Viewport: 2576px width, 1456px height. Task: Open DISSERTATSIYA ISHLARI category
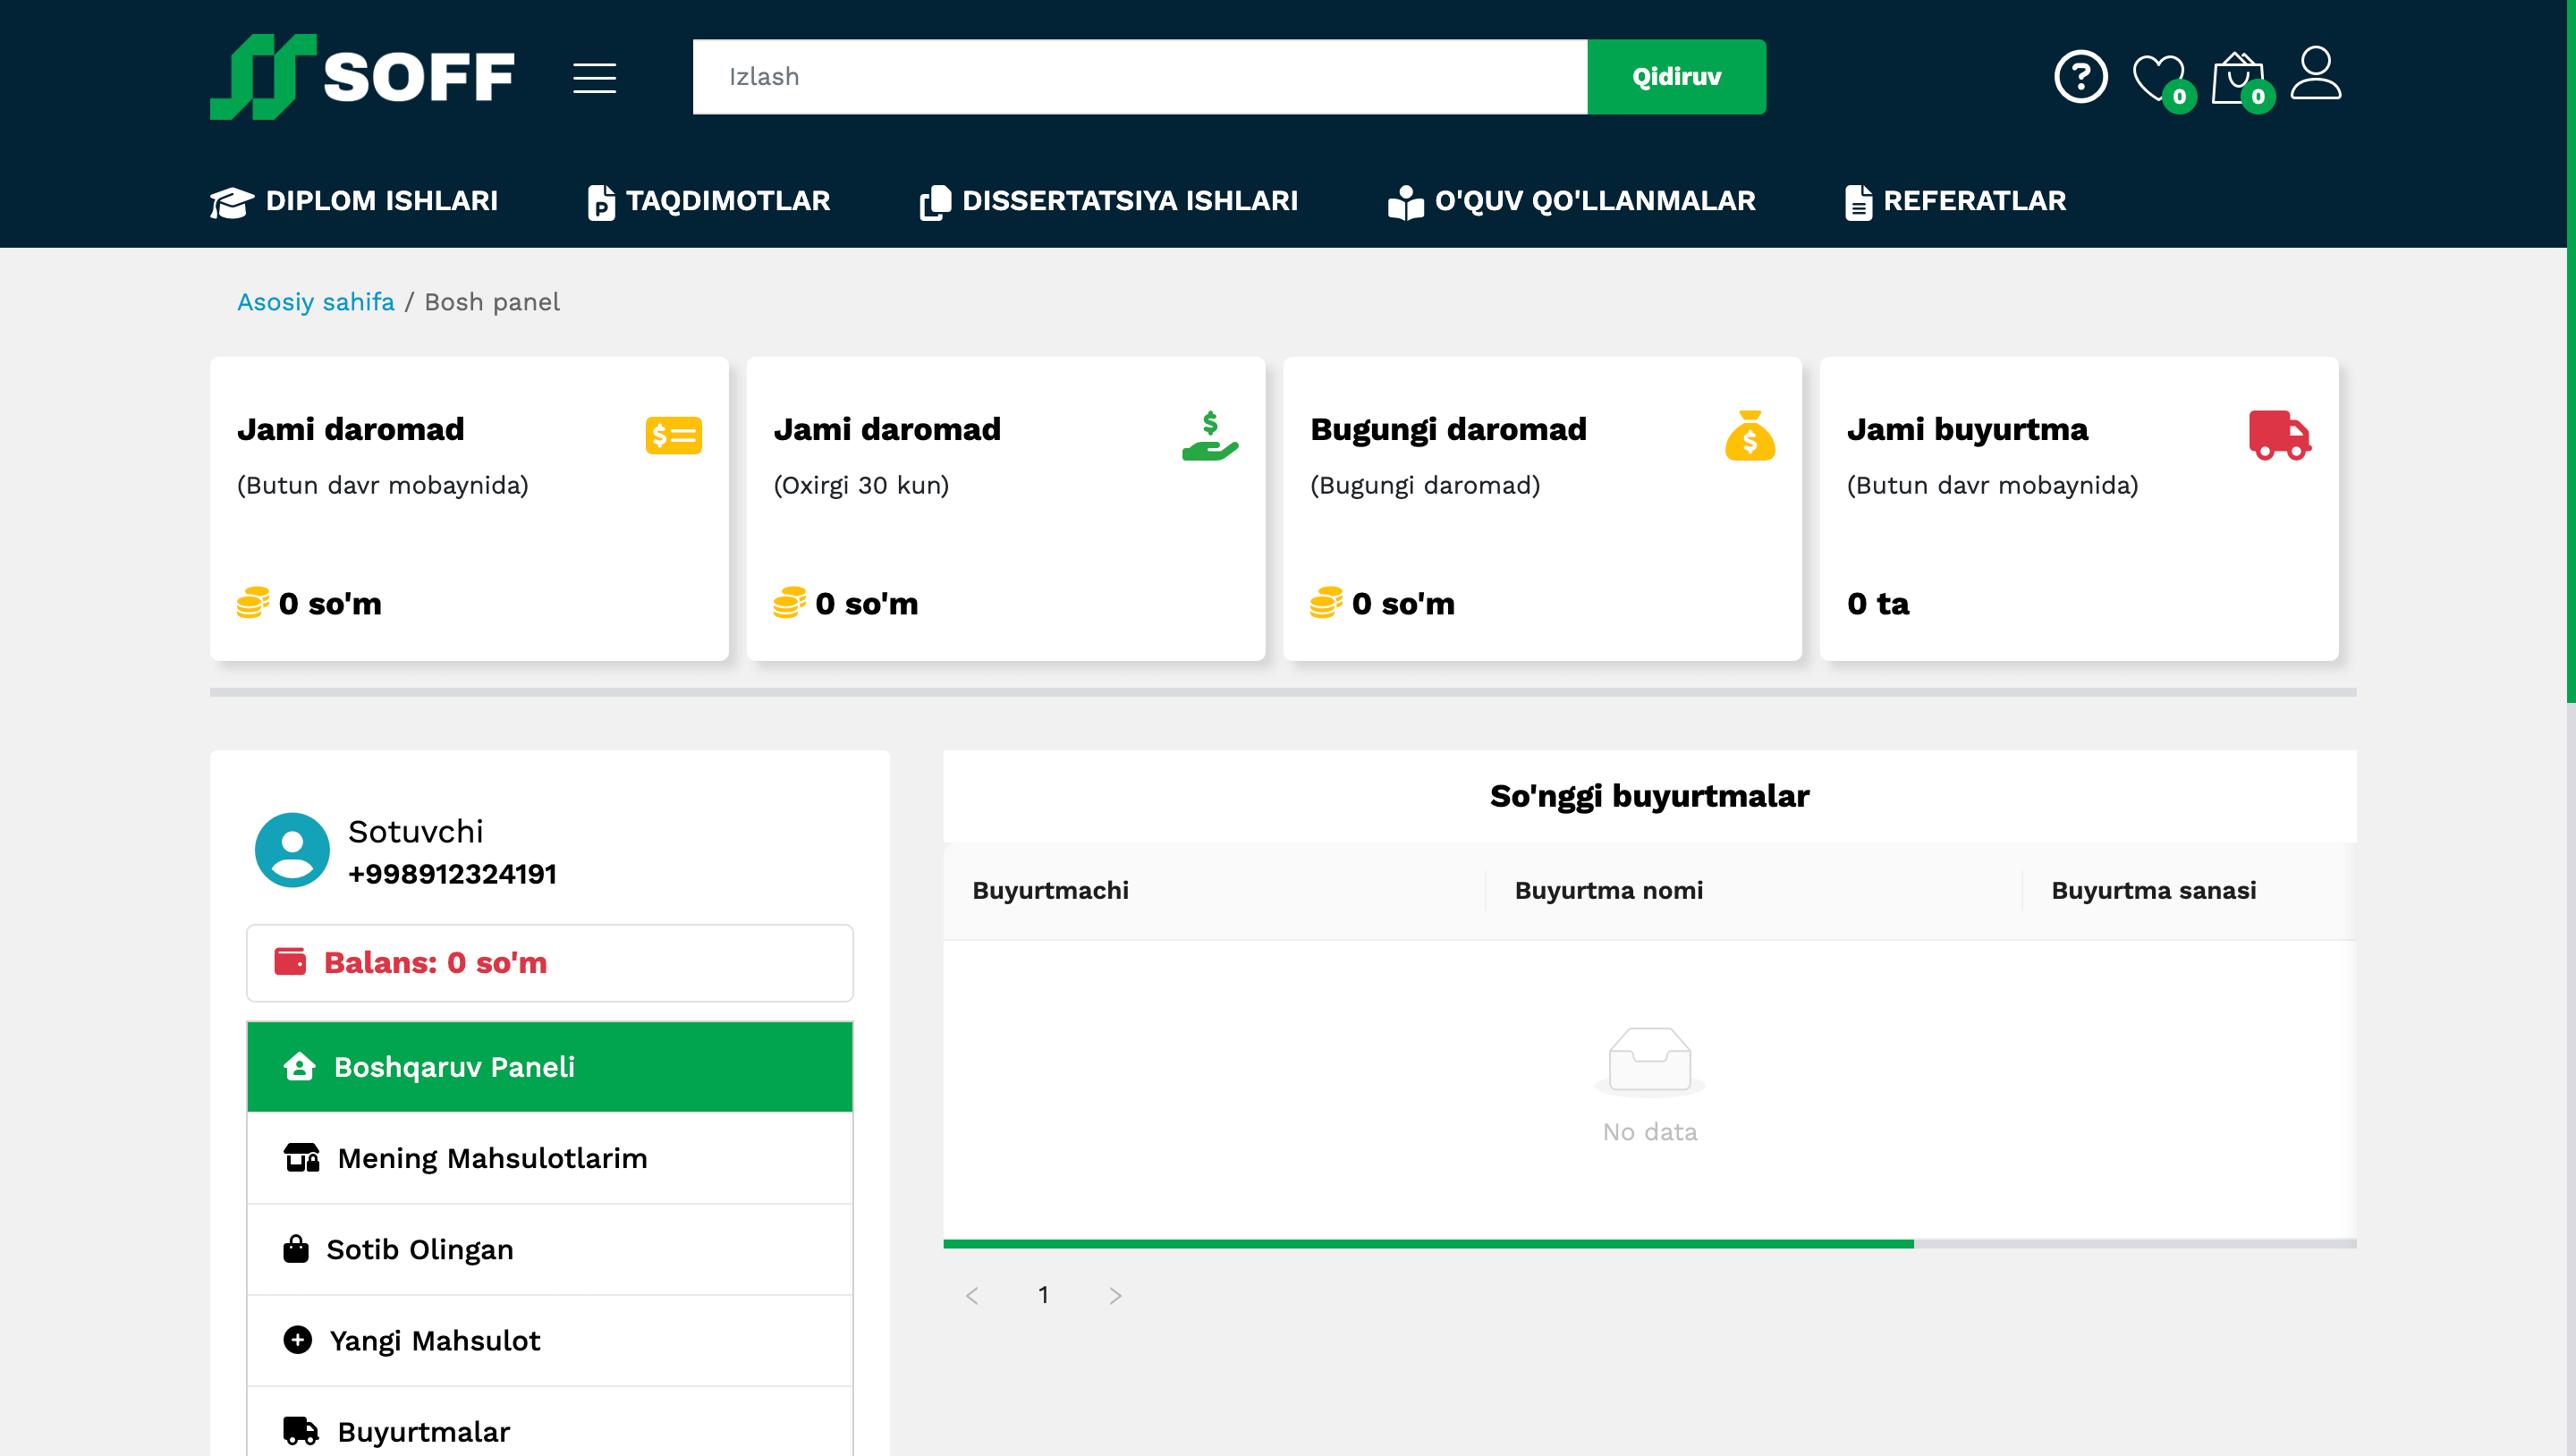coord(1108,202)
